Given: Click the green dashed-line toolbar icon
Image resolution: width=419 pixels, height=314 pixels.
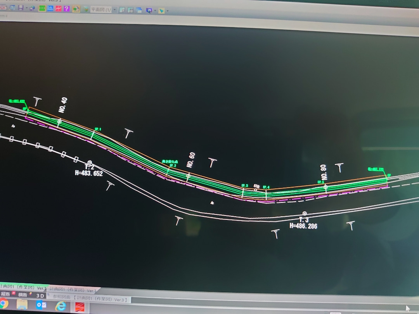Looking at the screenshot, I should tap(42, 9).
